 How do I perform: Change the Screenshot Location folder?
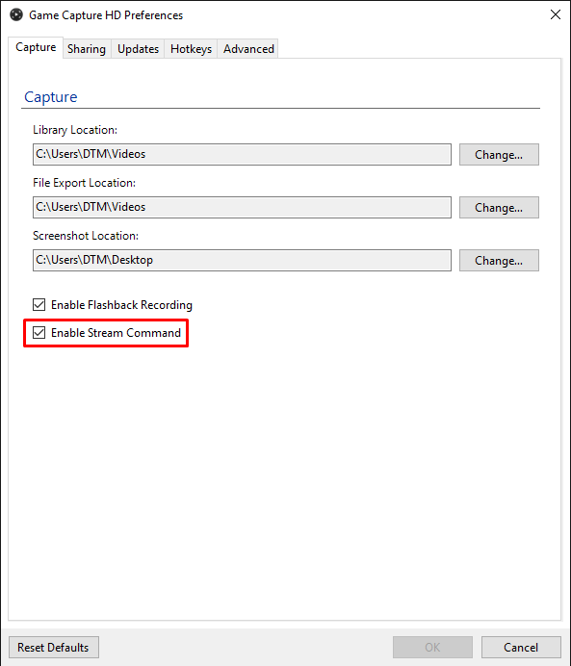[499, 261]
